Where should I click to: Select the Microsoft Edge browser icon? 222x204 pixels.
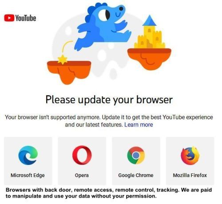click(28, 155)
